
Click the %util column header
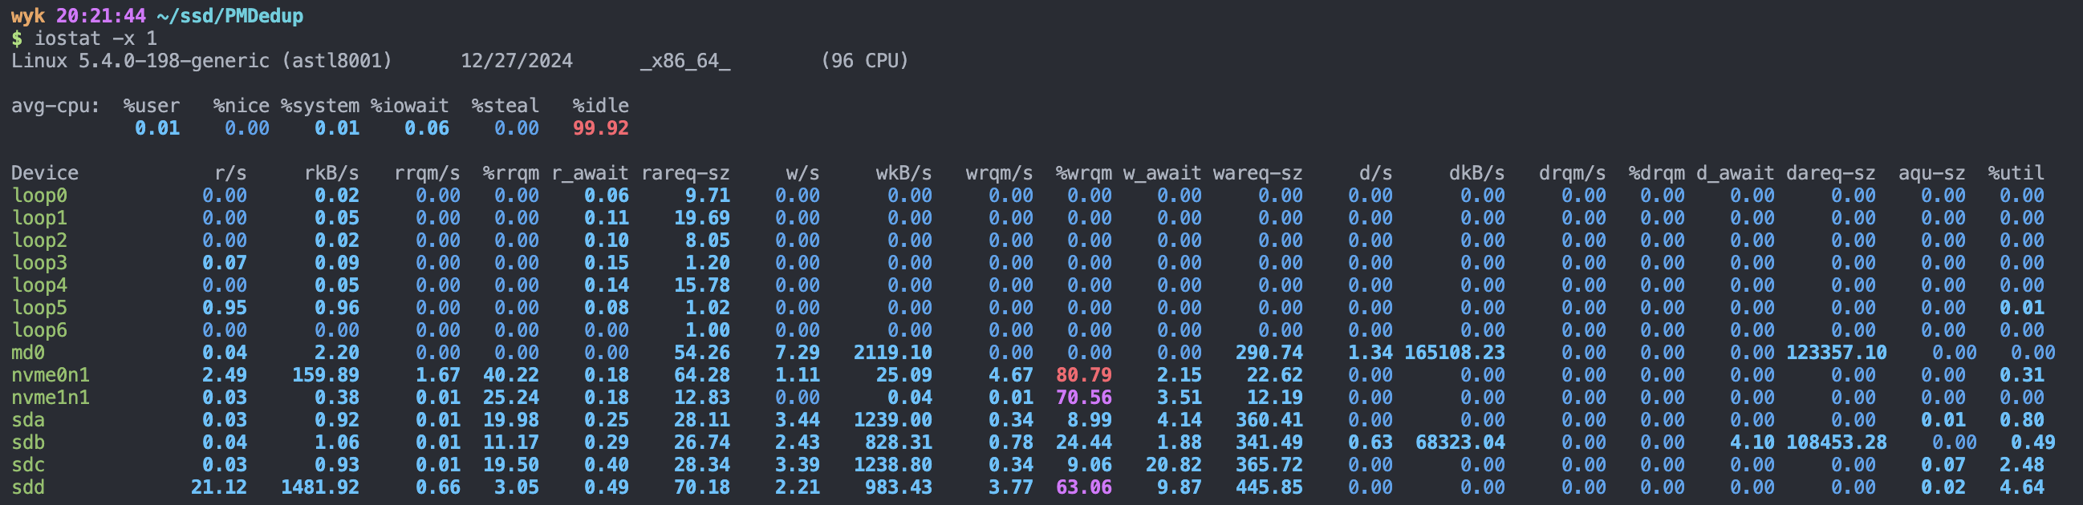[x=2016, y=173]
